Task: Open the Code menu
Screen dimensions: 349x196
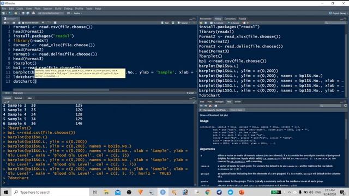Action: 20,9
